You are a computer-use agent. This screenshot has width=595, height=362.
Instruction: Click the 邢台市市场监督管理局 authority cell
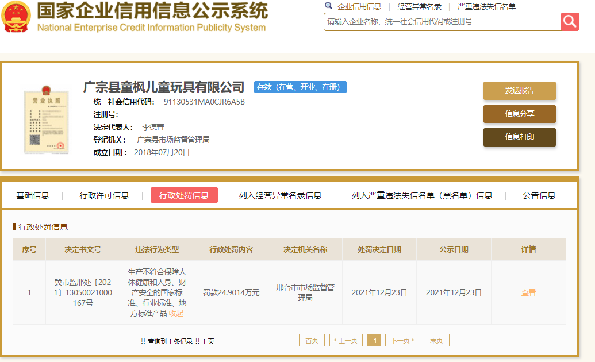point(305,292)
